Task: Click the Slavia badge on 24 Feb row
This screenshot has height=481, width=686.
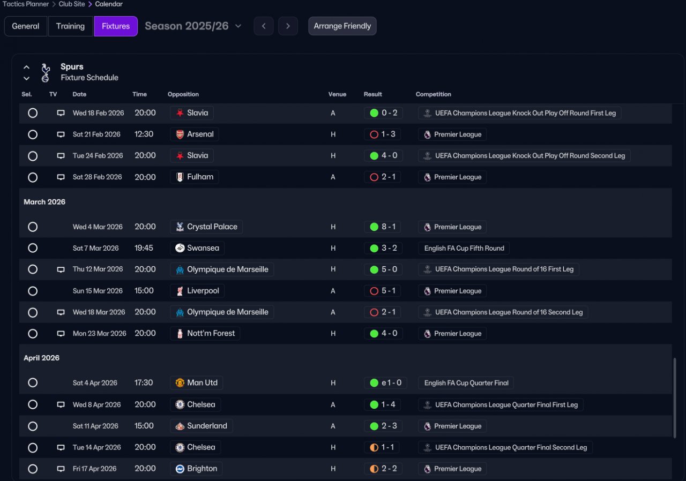Action: [180, 155]
